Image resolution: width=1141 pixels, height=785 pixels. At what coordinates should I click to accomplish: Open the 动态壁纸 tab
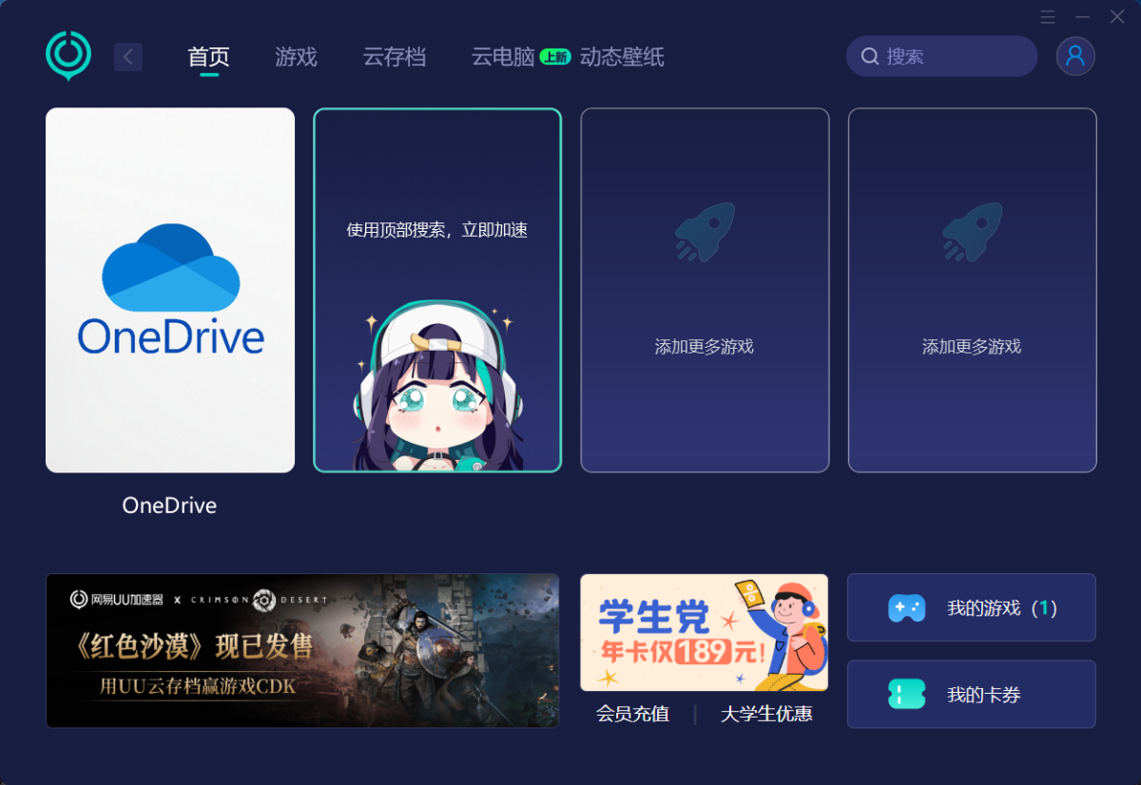[622, 57]
